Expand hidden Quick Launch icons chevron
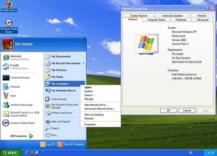The image size is (217, 156). [x=43, y=152]
